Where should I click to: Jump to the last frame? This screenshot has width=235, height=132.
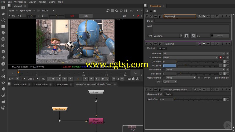(103, 79)
